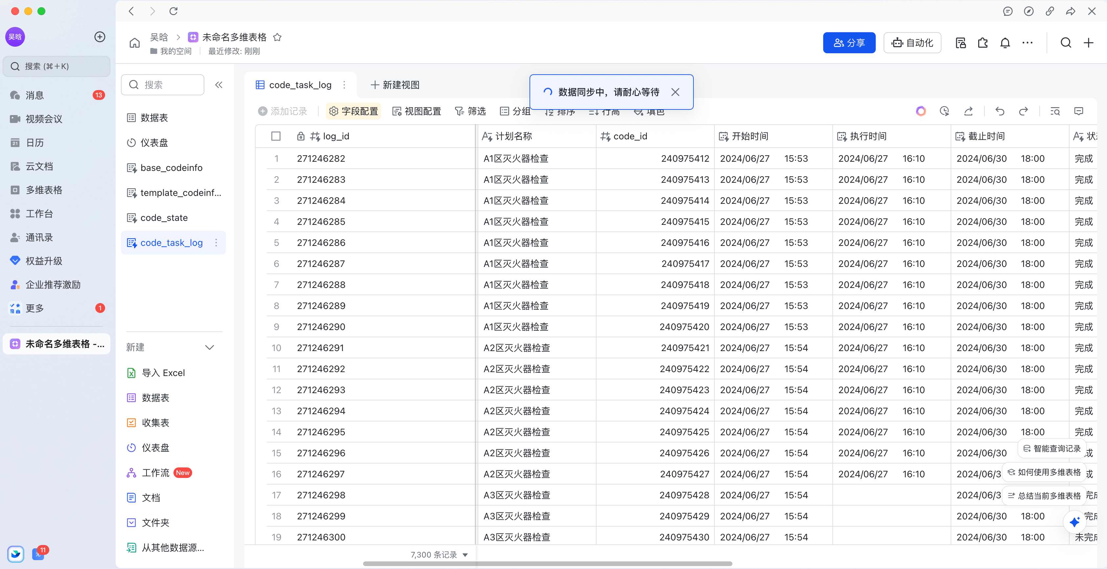Open code_state table in sidebar
Viewport: 1107px width, 569px height.
(173, 218)
